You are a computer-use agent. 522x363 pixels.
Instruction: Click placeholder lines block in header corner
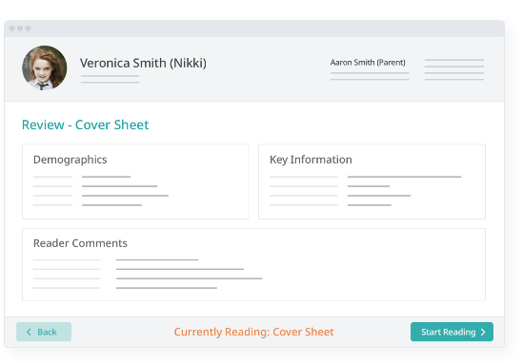point(454,69)
